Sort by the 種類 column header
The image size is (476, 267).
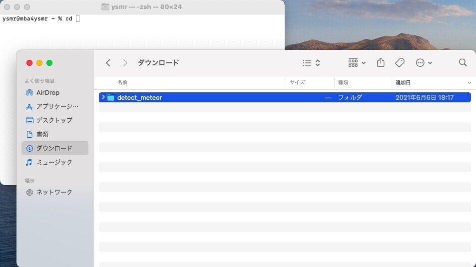click(x=343, y=82)
